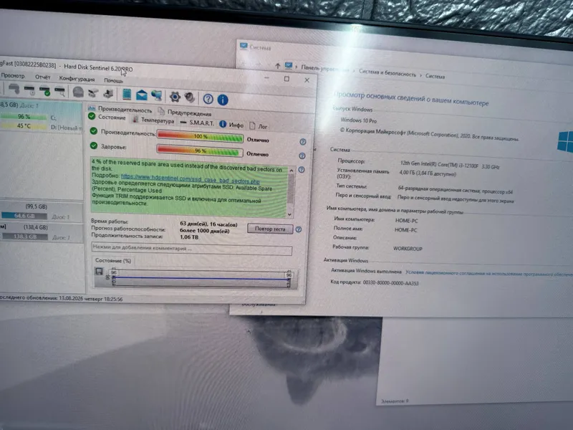573x430 pixels.
Task: Click the network computers toolbar icon
Action: pyautogui.click(x=157, y=95)
